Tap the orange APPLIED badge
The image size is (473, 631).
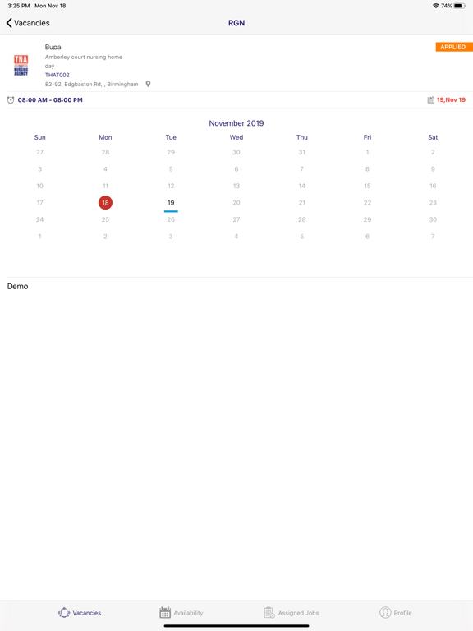(454, 47)
